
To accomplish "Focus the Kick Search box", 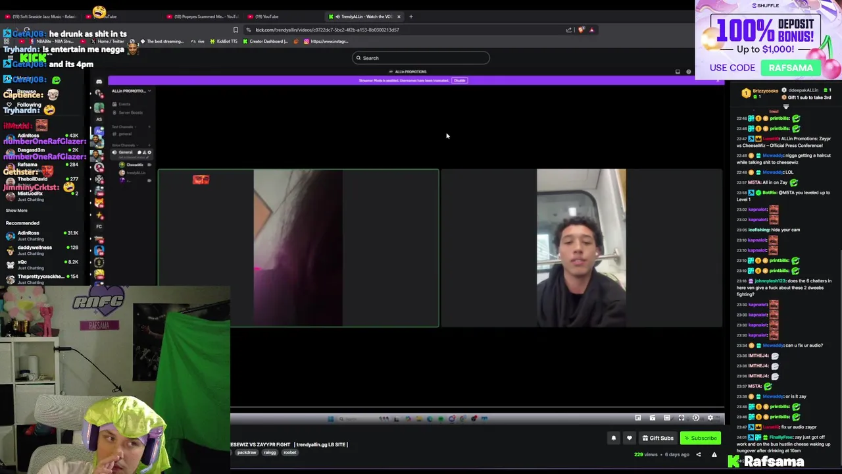I will 421,58.
